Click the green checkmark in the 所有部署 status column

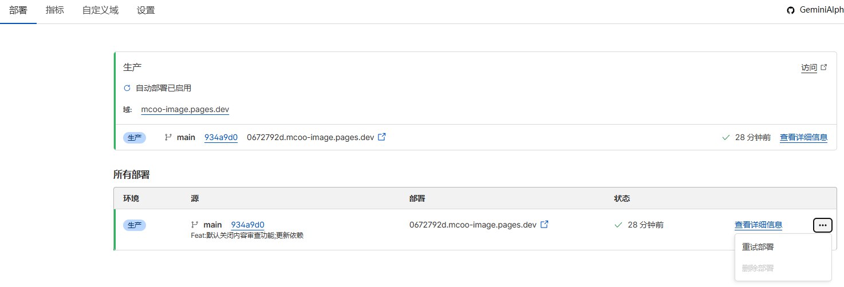[618, 225]
